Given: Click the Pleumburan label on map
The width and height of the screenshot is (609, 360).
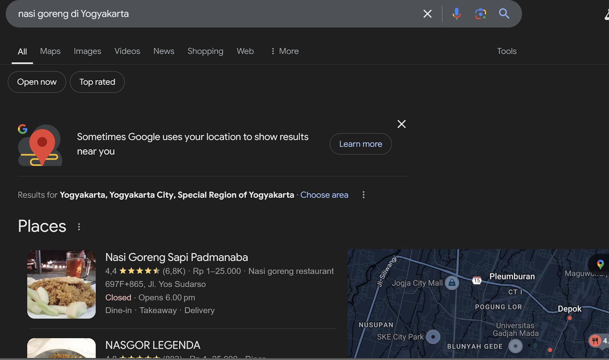Looking at the screenshot, I should (x=512, y=276).
